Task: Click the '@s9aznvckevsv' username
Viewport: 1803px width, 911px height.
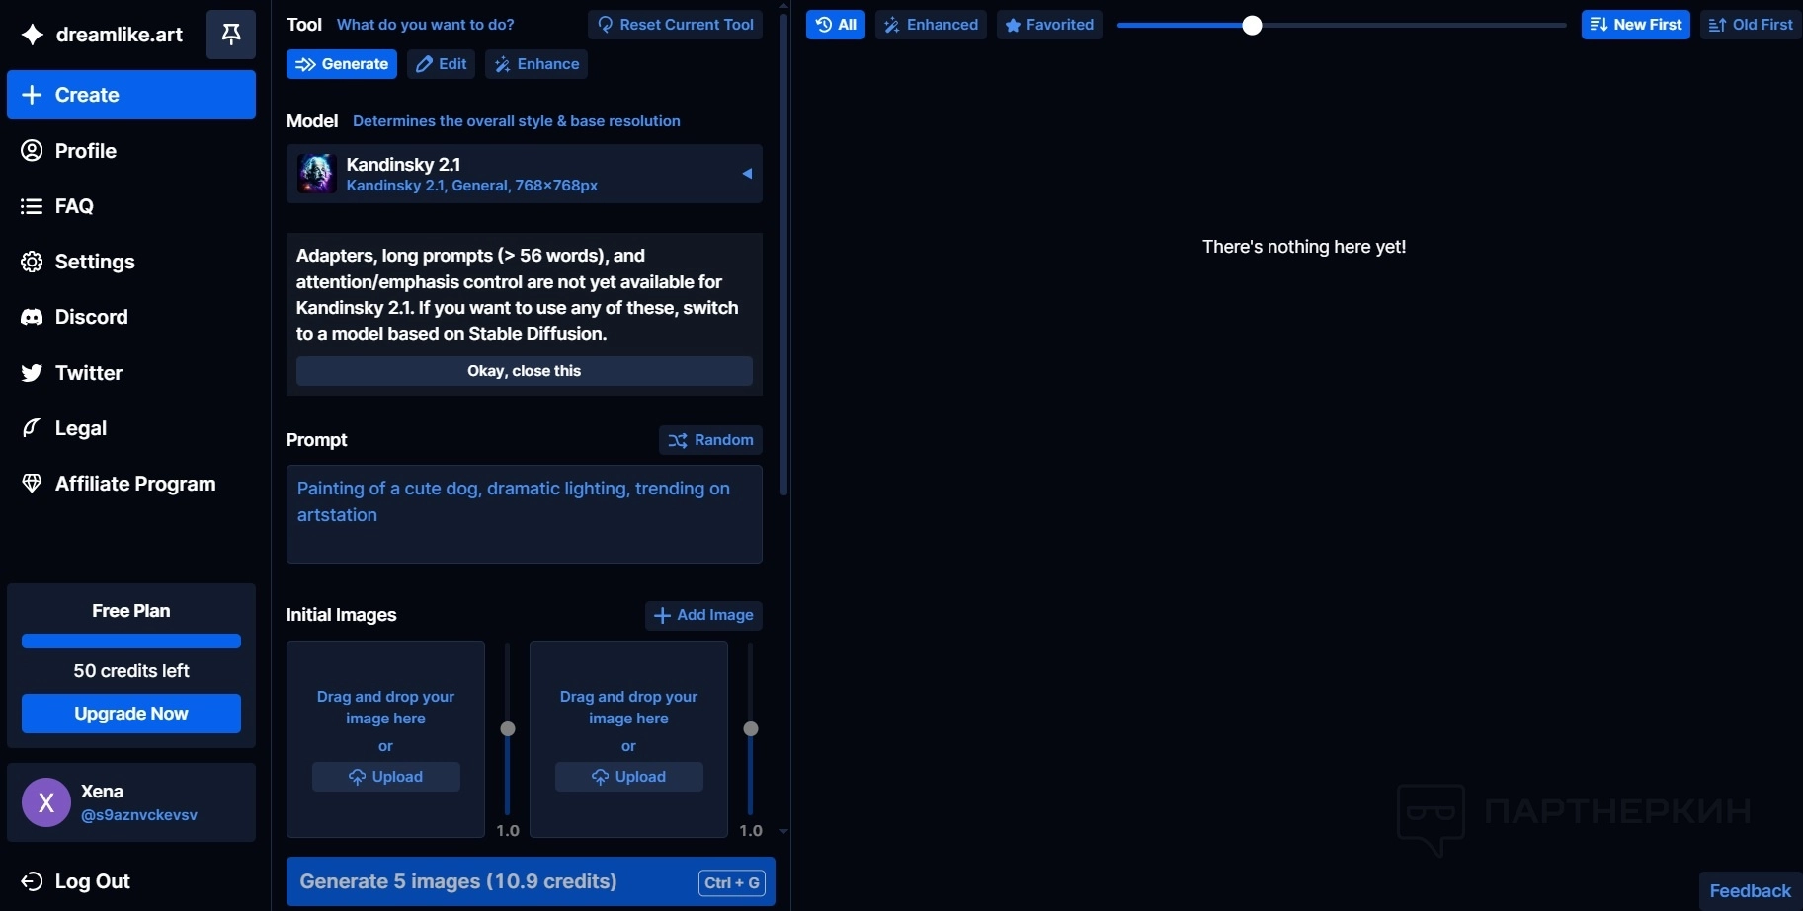Action: [139, 815]
